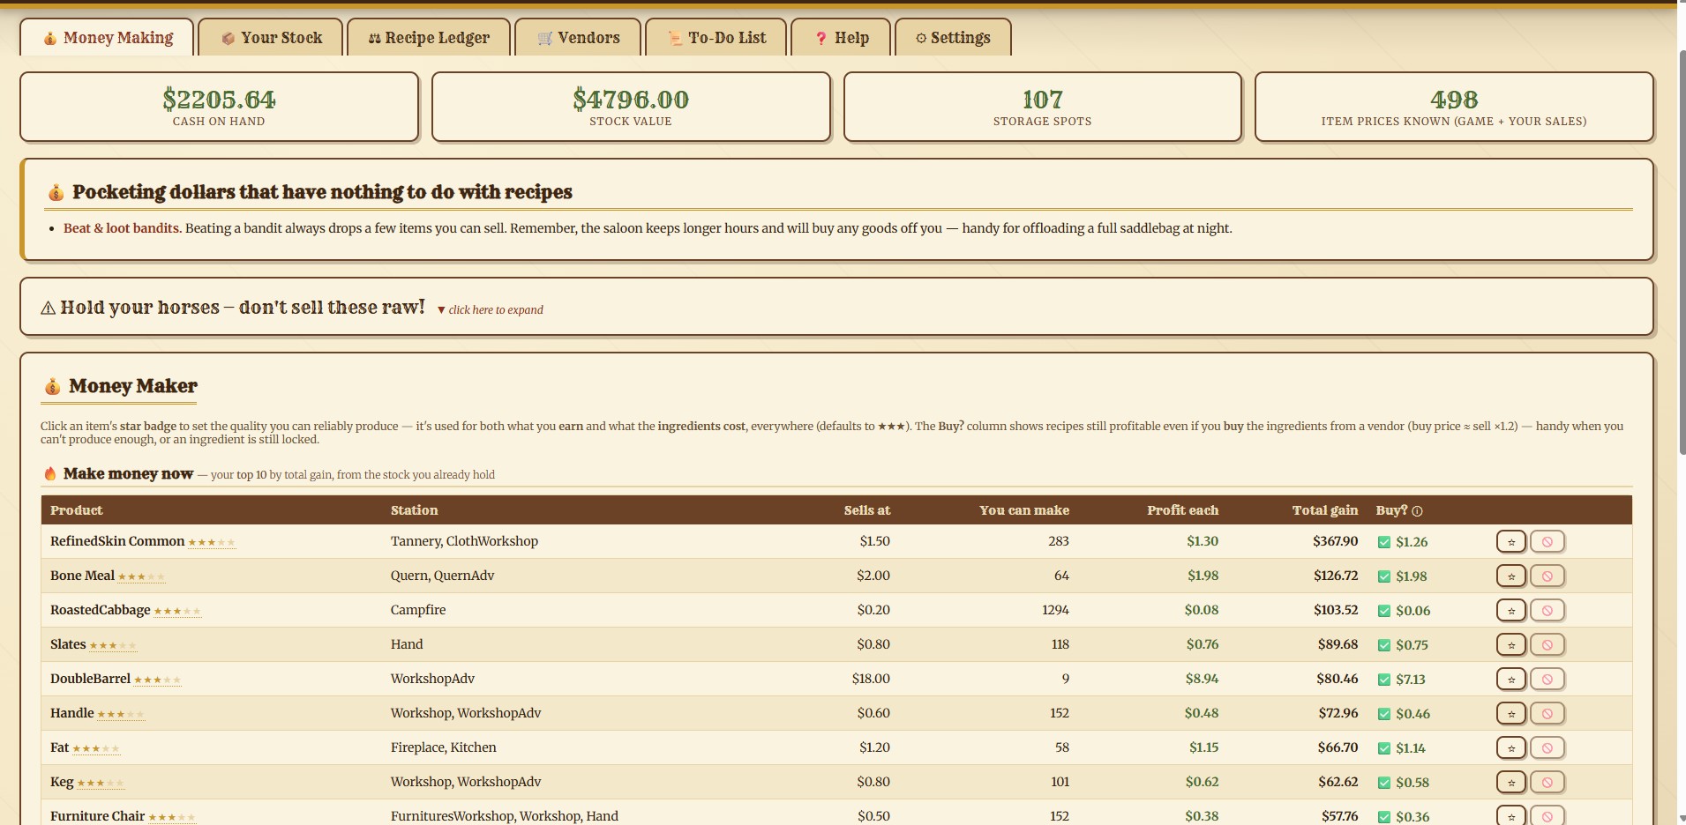Exclude Fat using the prohibit icon
This screenshot has height=825, width=1686.
click(1547, 747)
